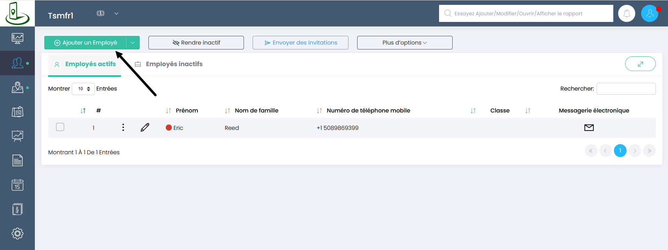Click the Ajouter un Employé button

click(85, 42)
